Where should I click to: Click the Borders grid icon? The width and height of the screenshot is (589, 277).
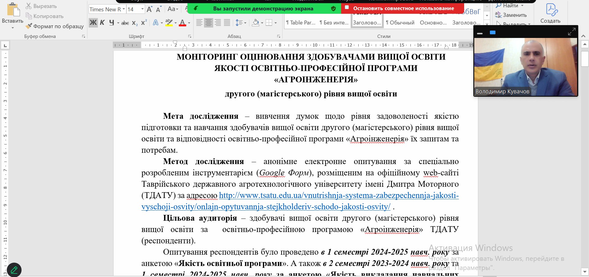click(x=269, y=23)
